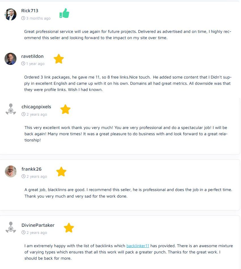
Task: Click the star icon beside DivinePartaker
Action: (x=69, y=228)
